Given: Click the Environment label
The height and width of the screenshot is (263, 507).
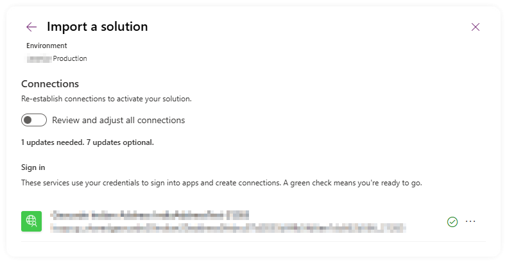Looking at the screenshot, I should (x=47, y=46).
